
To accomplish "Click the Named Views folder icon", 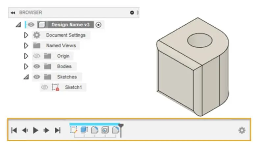I will click(x=37, y=45).
